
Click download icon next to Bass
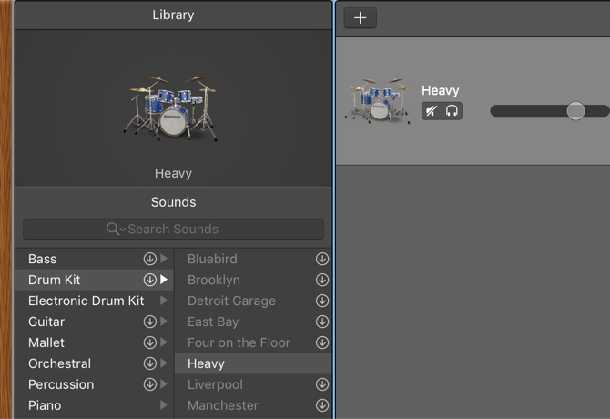coord(149,260)
